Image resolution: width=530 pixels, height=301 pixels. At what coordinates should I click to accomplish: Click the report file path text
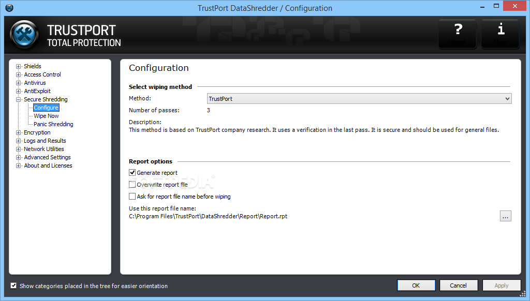coord(208,216)
